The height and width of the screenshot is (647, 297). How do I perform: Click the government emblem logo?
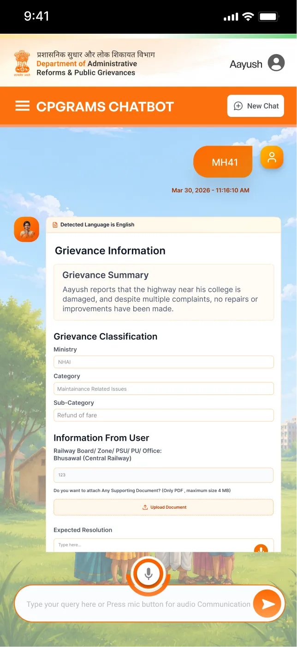click(22, 63)
